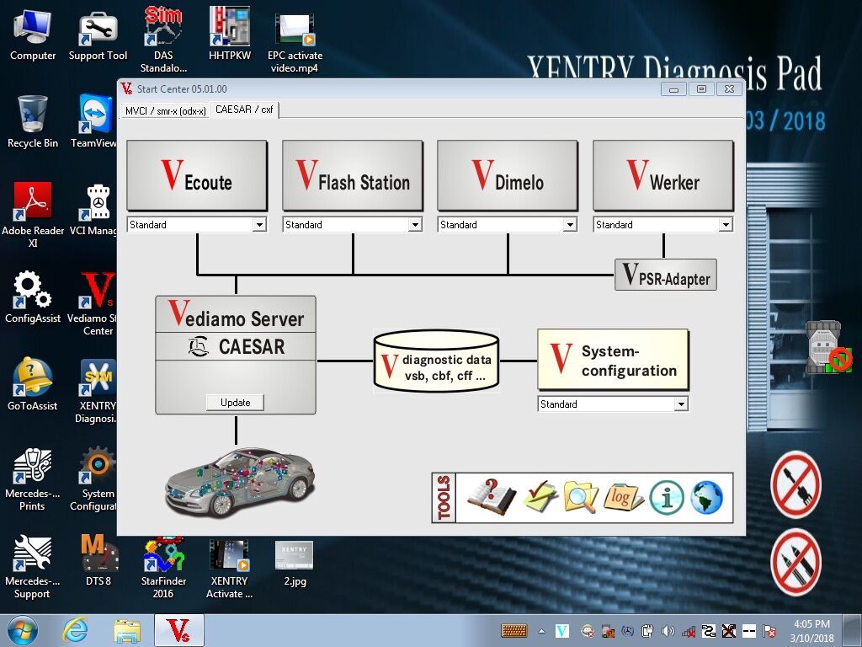The height and width of the screenshot is (647, 862).
Task: Expand the Standard dropdown under Flash Station
Action: point(415,224)
